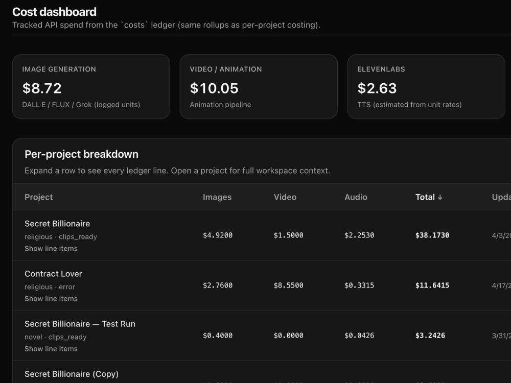Click Contract Lover's $0.3315 audio cell
Screen dimensions: 511x383
(359, 285)
